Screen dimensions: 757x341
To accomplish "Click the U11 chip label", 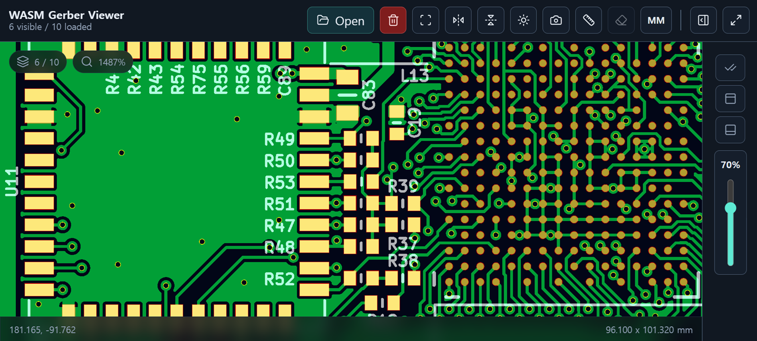I will click(x=12, y=181).
